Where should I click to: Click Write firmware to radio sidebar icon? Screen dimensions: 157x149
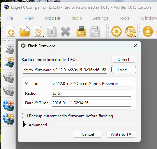[8, 106]
